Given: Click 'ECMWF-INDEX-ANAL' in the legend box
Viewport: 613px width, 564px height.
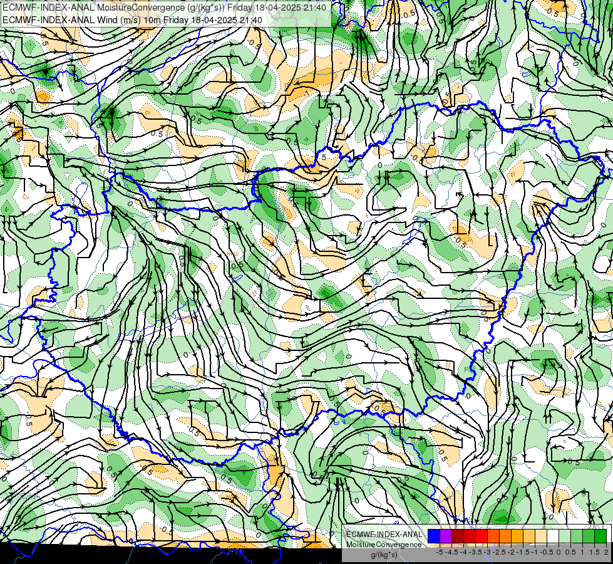Looking at the screenshot, I should pos(384,535).
